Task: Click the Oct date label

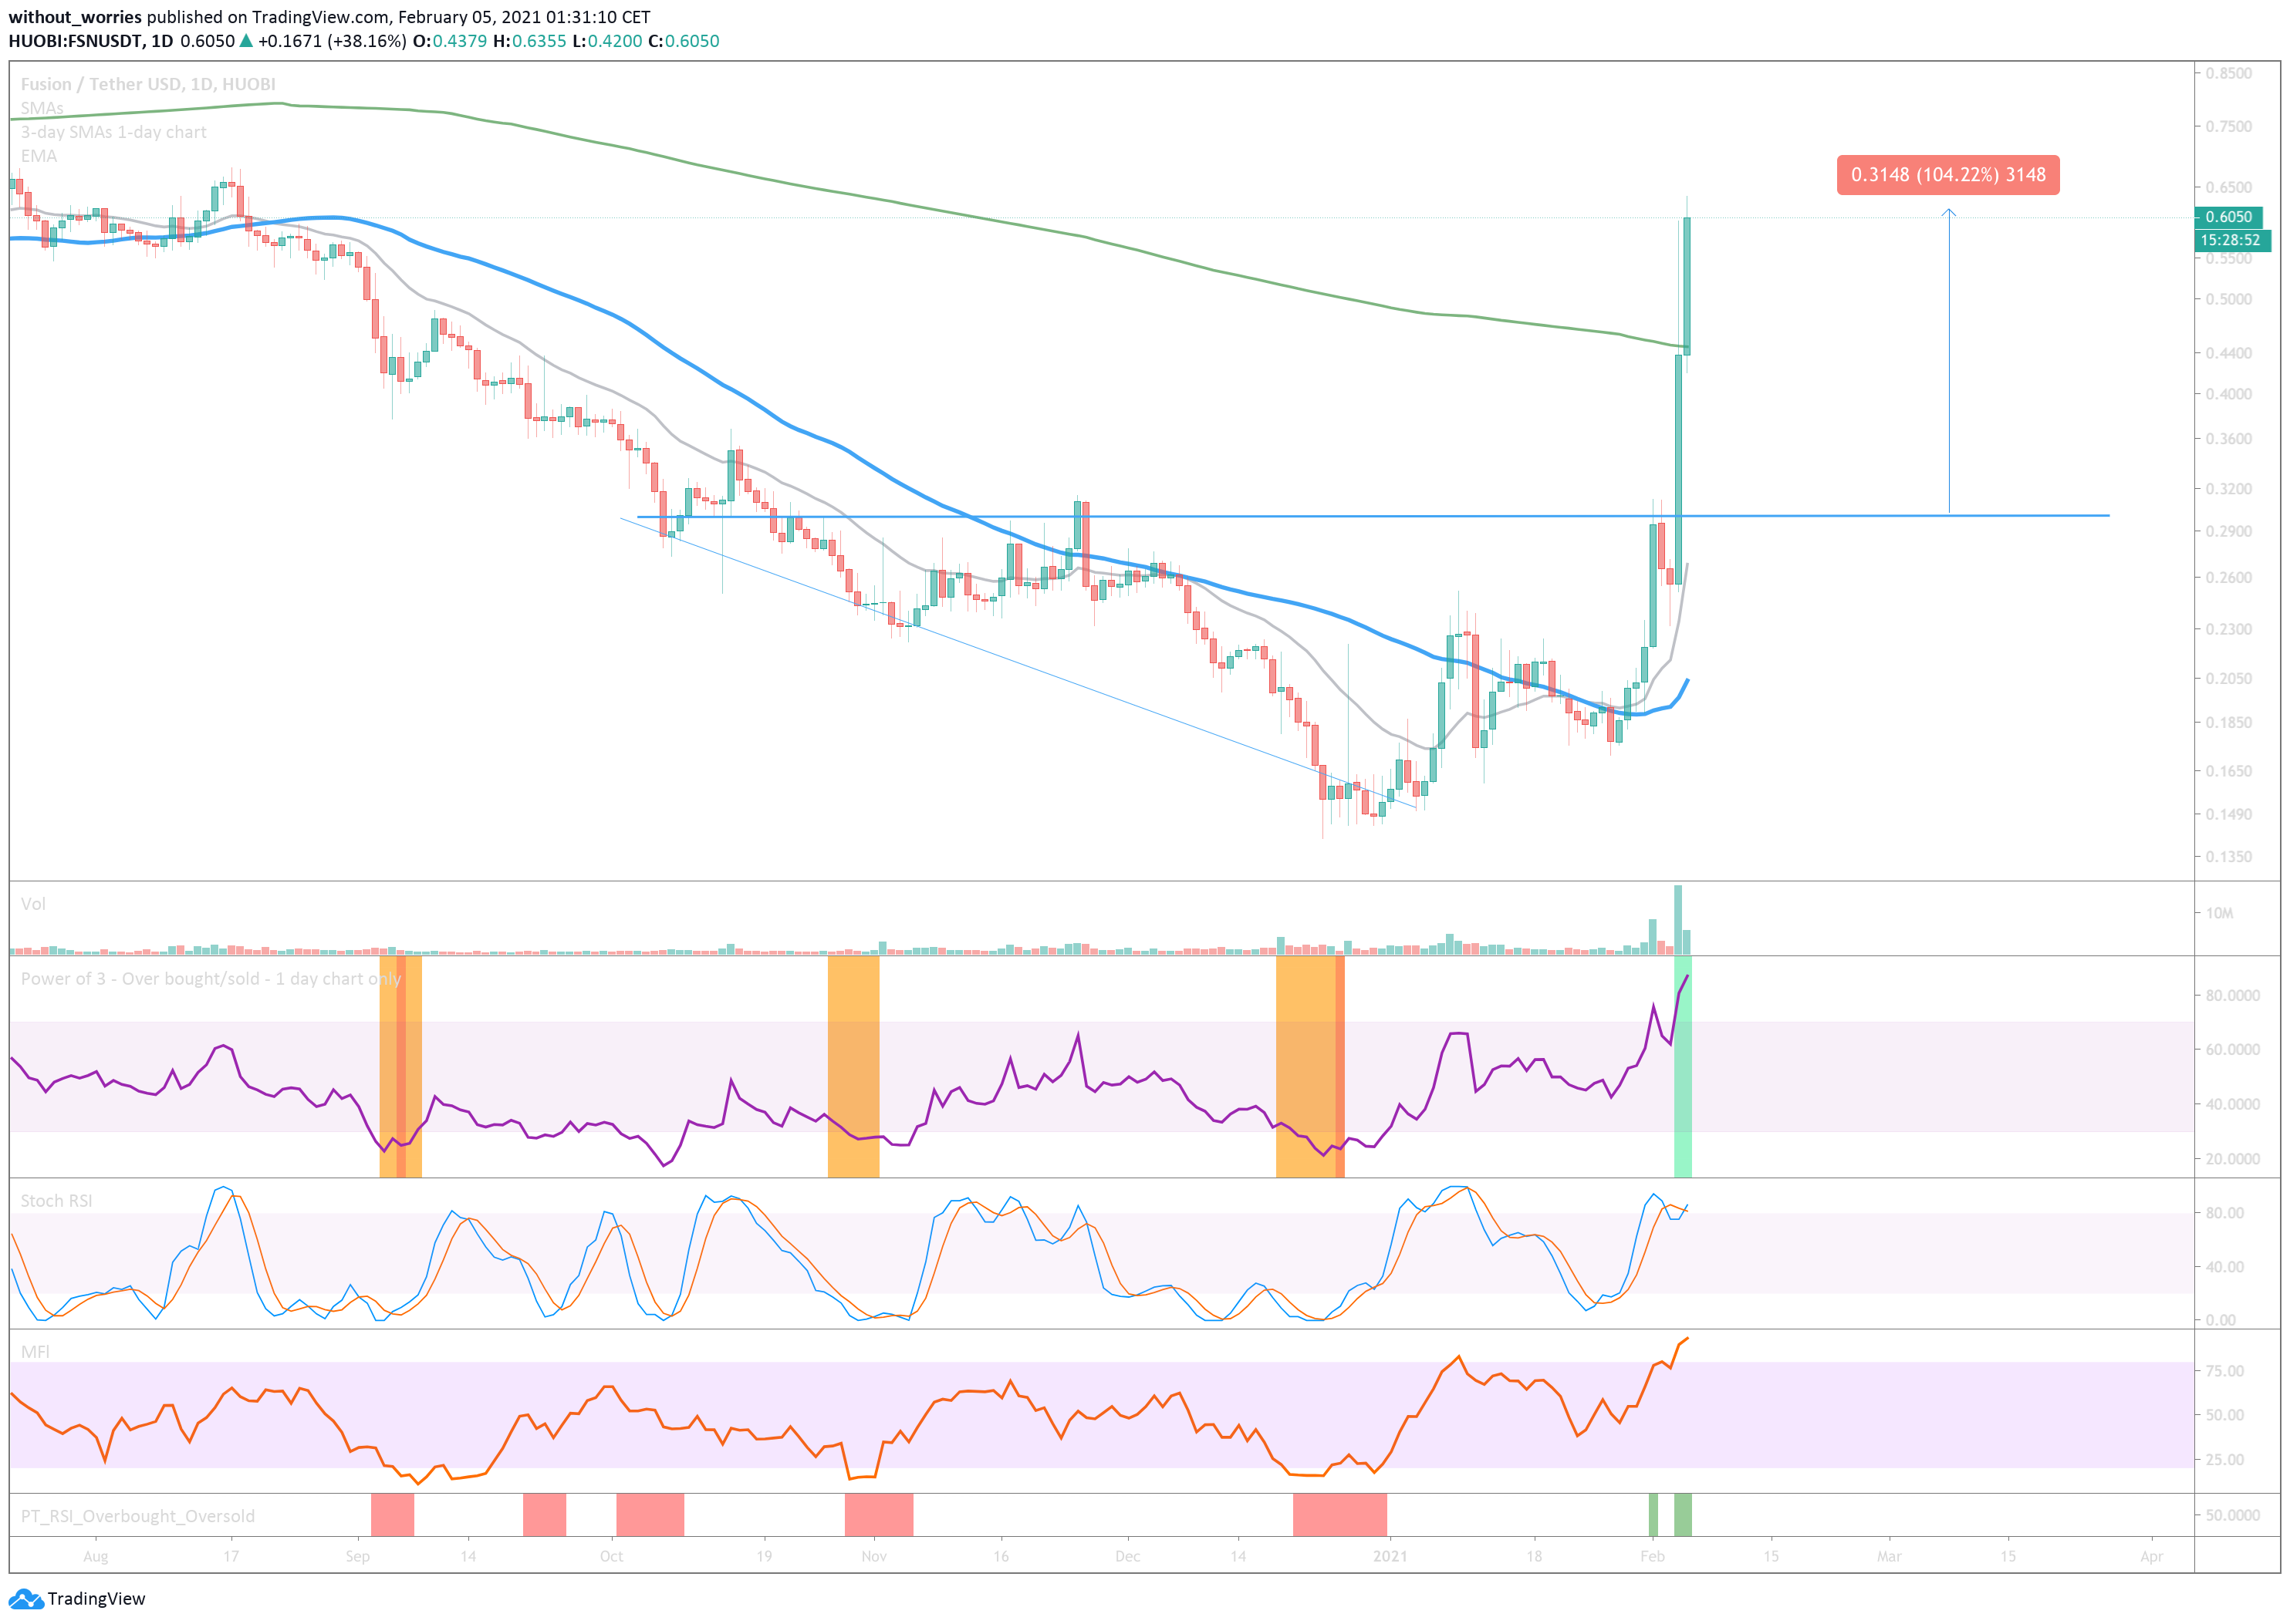Action: tap(611, 1556)
